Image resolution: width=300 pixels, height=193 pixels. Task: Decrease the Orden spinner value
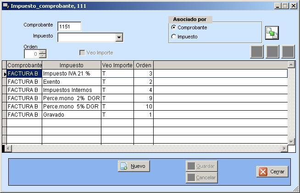[43, 56]
